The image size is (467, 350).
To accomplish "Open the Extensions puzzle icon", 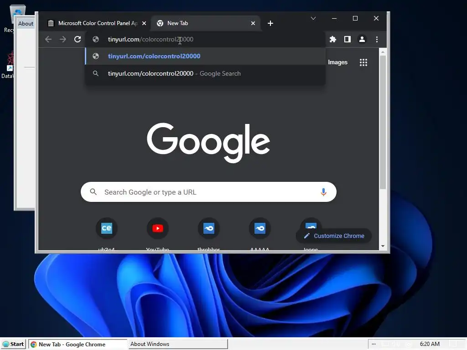I will 332,39.
